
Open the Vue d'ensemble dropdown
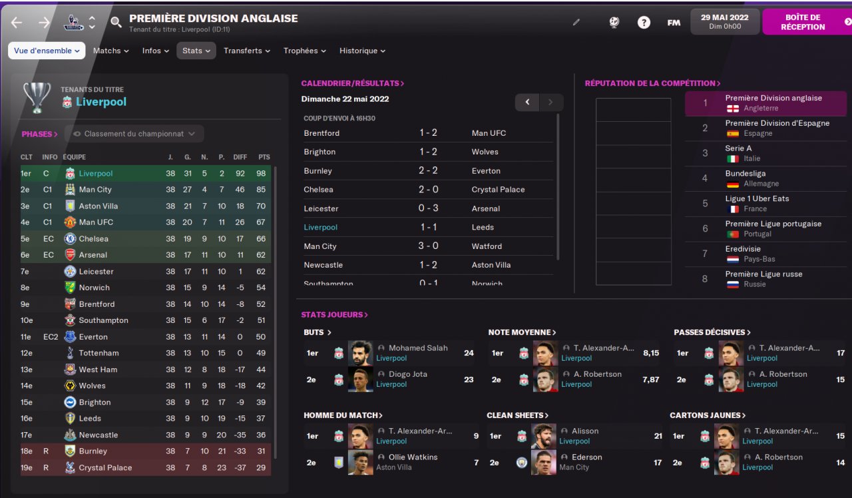tap(47, 51)
